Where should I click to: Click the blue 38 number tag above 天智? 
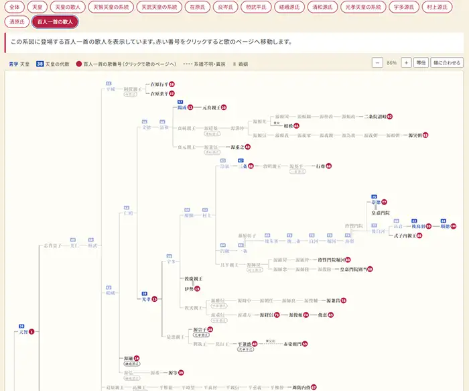click(21, 327)
